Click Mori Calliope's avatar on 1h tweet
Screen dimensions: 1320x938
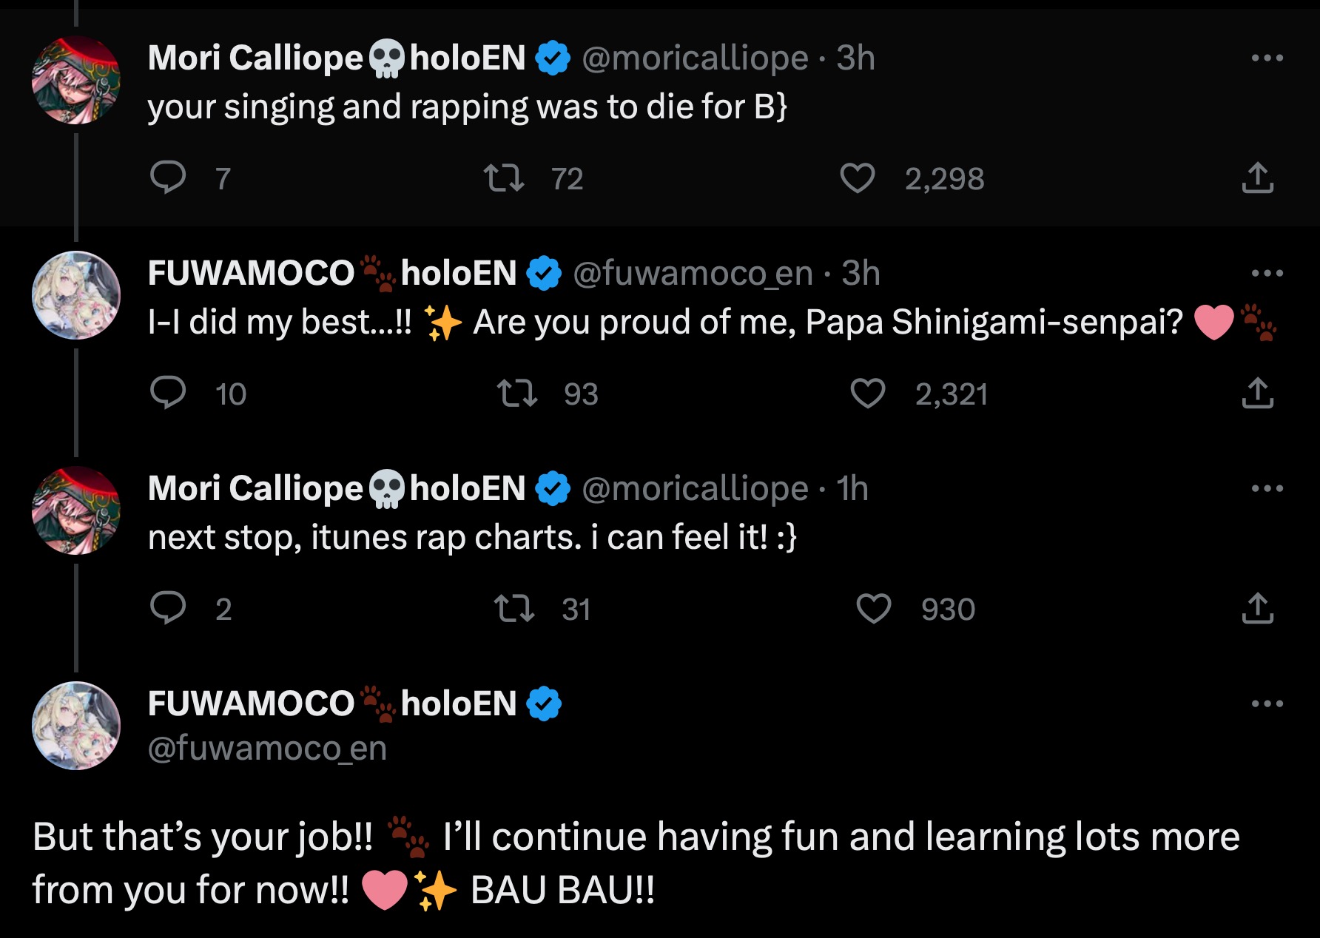tap(76, 510)
